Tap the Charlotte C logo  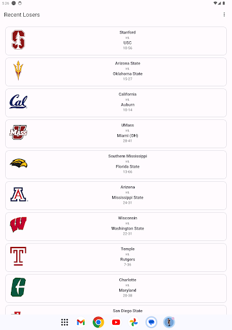click(18, 287)
